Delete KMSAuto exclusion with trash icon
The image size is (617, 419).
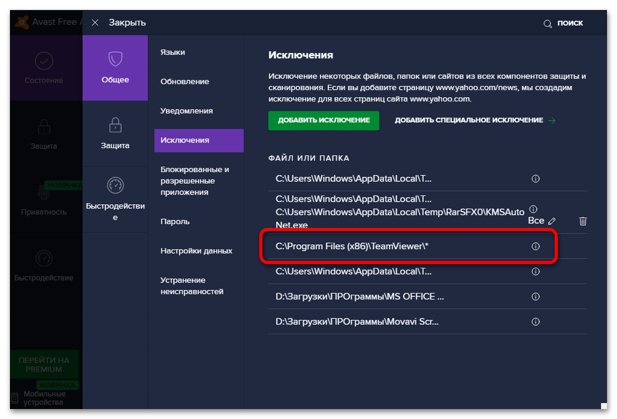[583, 221]
